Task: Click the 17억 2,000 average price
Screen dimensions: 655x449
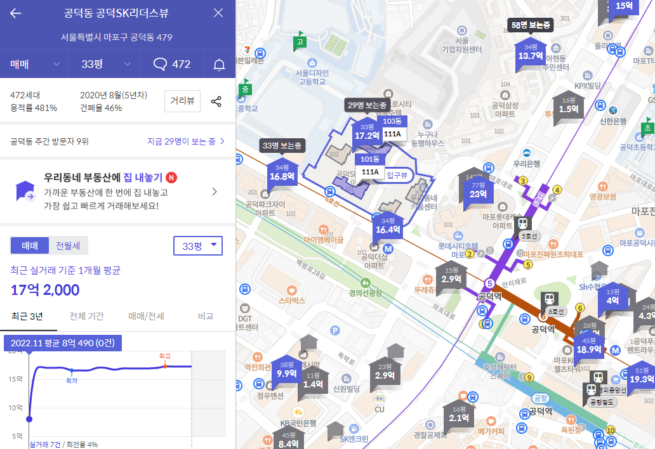Action: pos(45,290)
